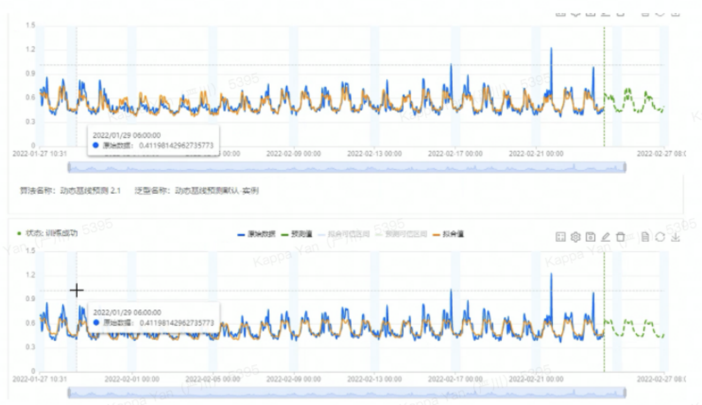Image resolution: width=702 pixels, height=405 pixels.
Task: Open the document log icon in lower toolbar
Action: pos(645,237)
